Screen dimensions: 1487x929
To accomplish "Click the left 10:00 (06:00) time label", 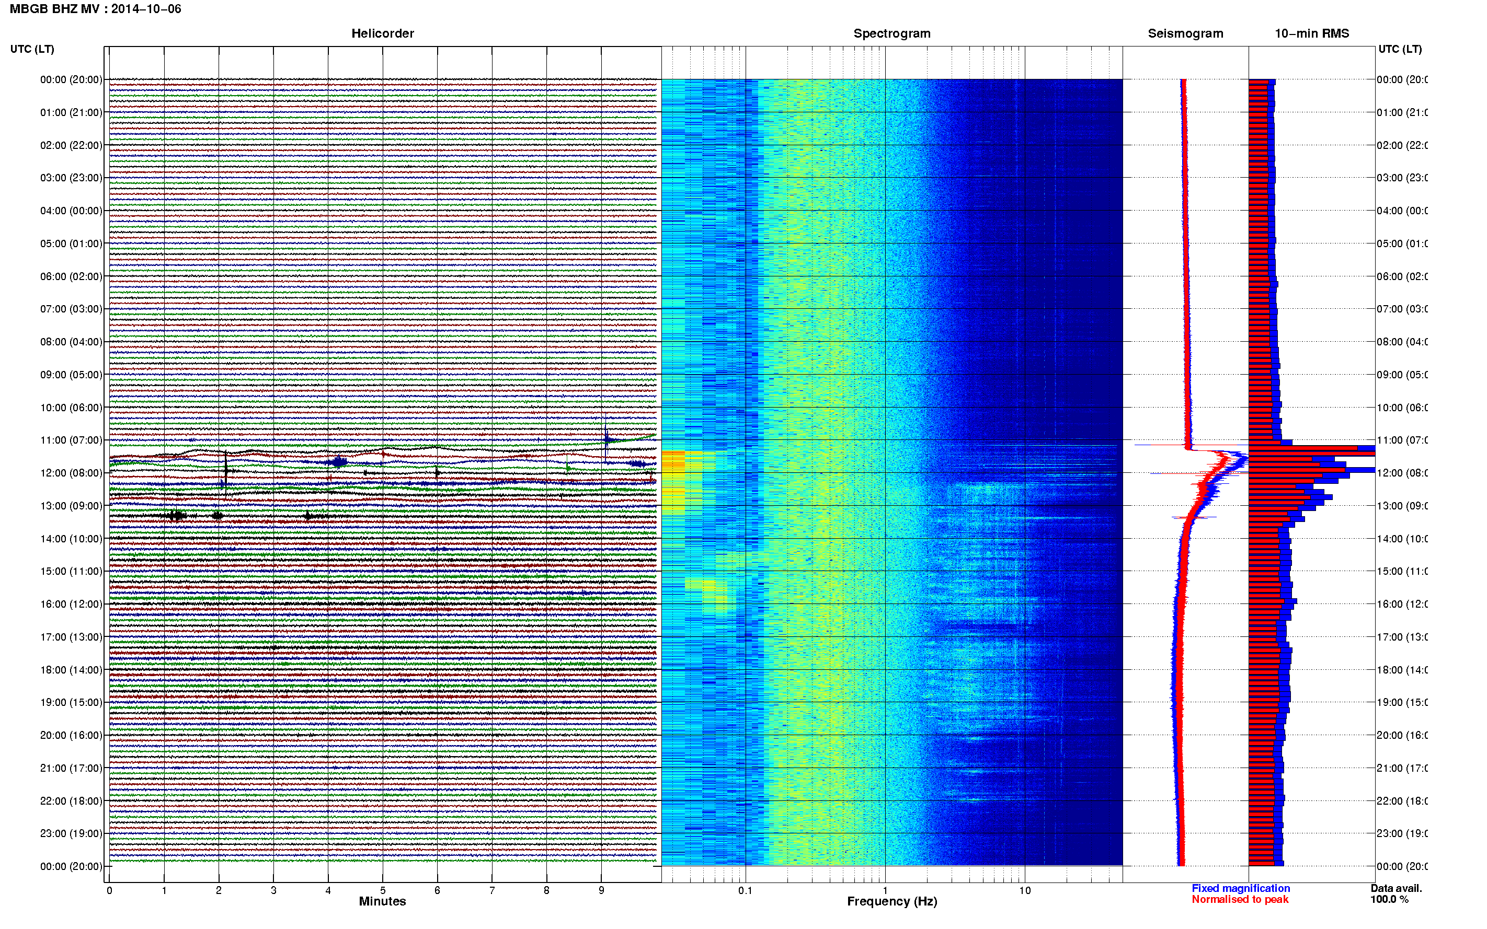I will [x=71, y=408].
